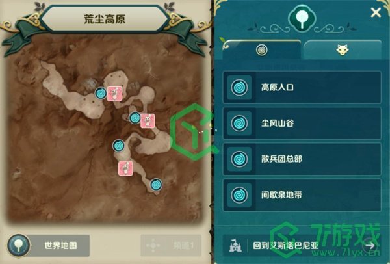Select the 散兵团总部 teleport spiral on map
The height and width of the screenshot is (264, 390).
[119, 146]
